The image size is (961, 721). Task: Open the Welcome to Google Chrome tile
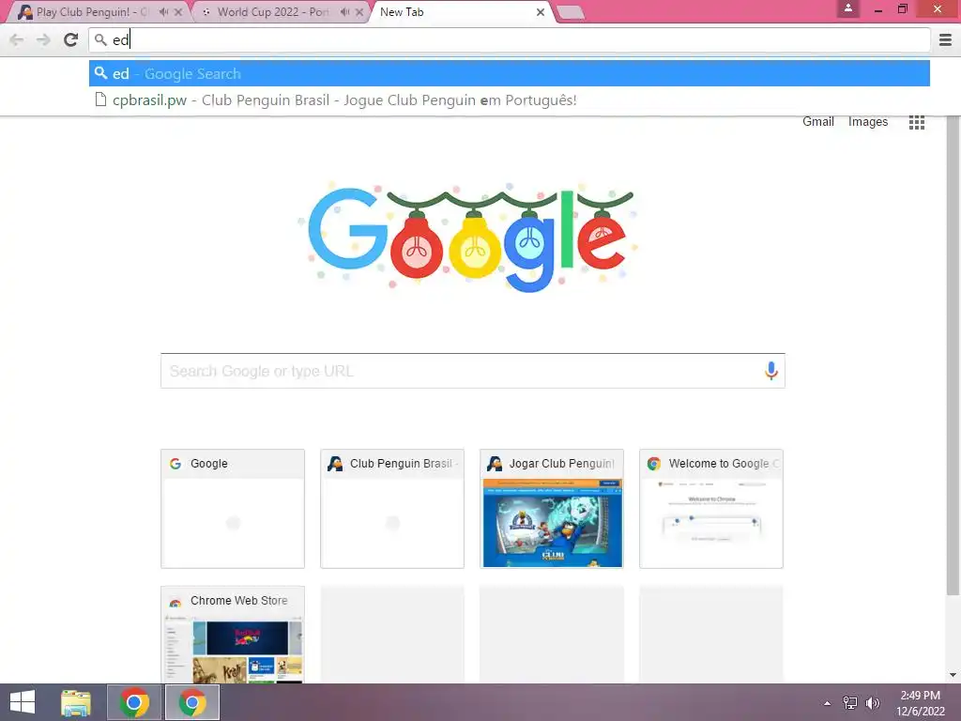coord(711,508)
